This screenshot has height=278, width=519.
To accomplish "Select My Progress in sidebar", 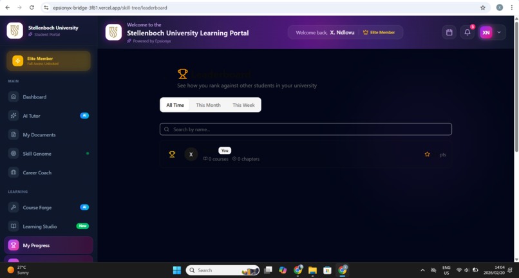I will 48,245.
